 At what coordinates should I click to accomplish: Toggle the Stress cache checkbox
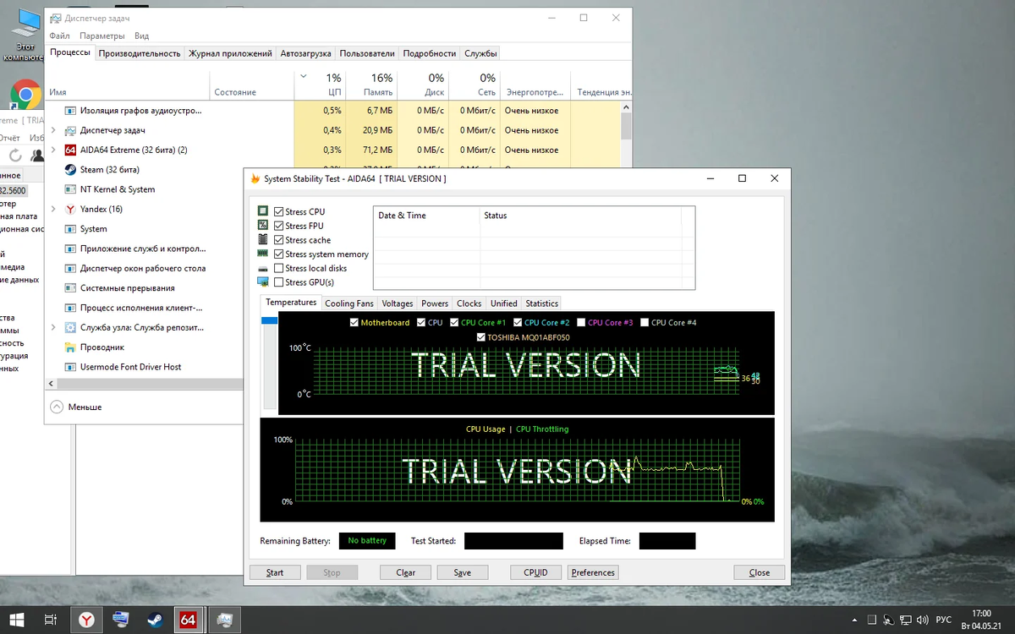point(278,240)
